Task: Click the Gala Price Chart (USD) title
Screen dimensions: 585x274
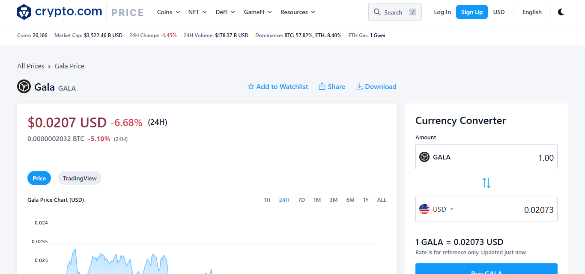Action: [x=56, y=200]
